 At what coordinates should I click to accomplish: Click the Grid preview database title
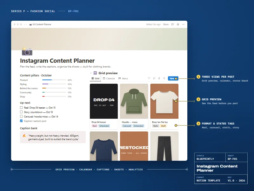pyautogui.click(x=108, y=73)
